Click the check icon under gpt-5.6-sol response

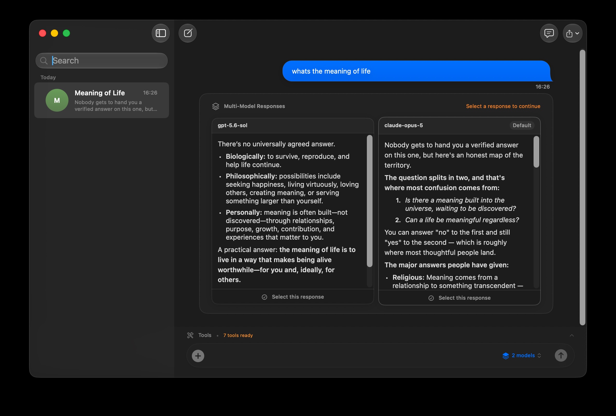[264, 297]
